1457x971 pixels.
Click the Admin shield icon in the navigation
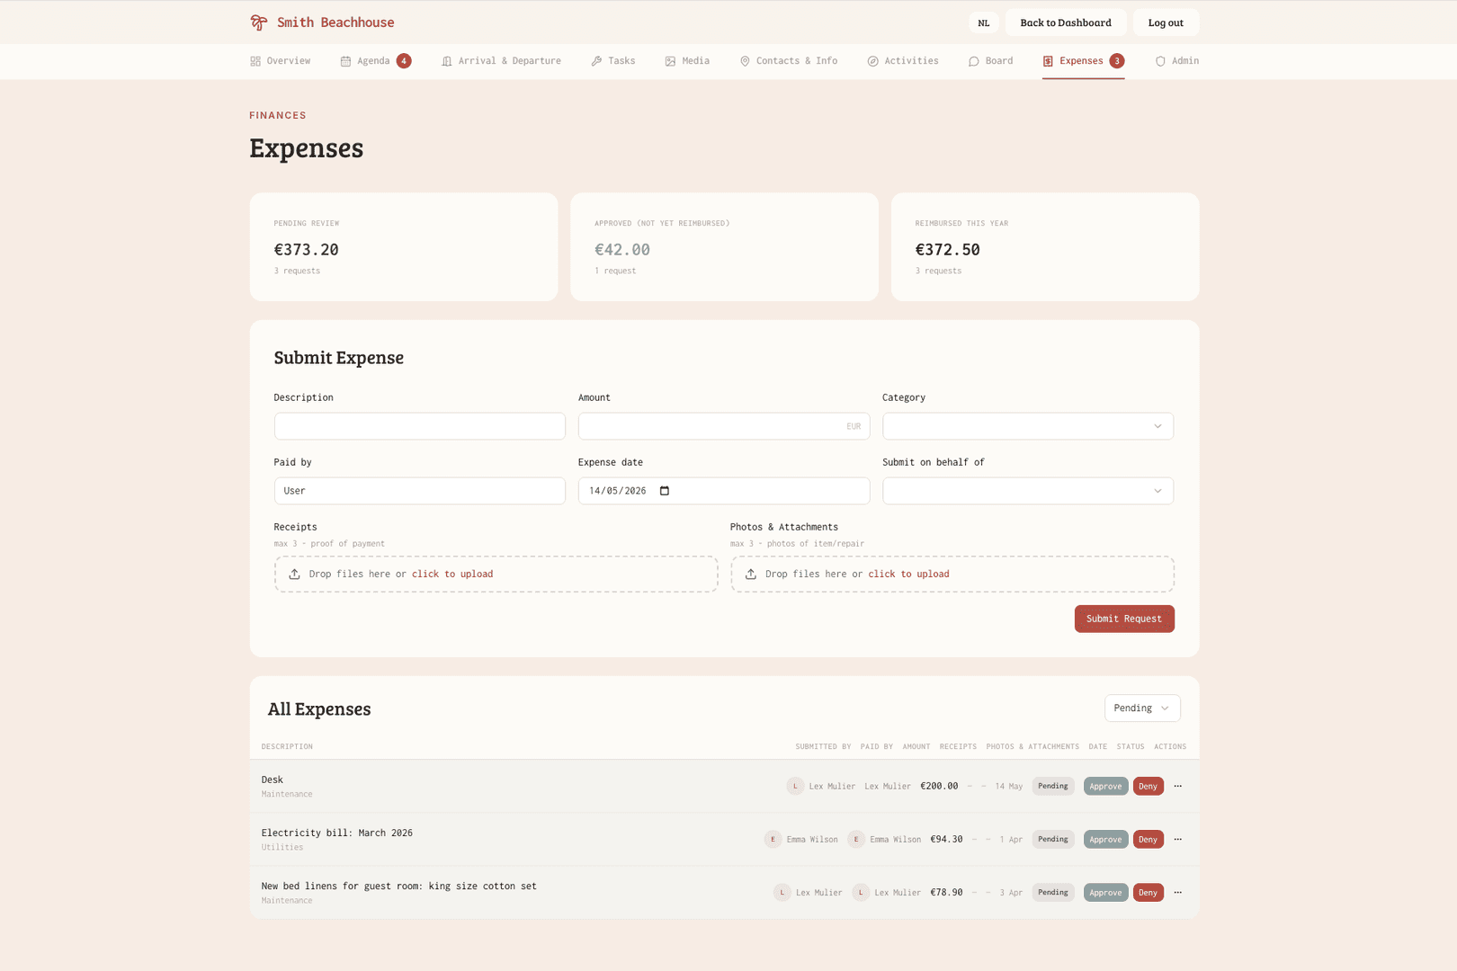click(1160, 61)
